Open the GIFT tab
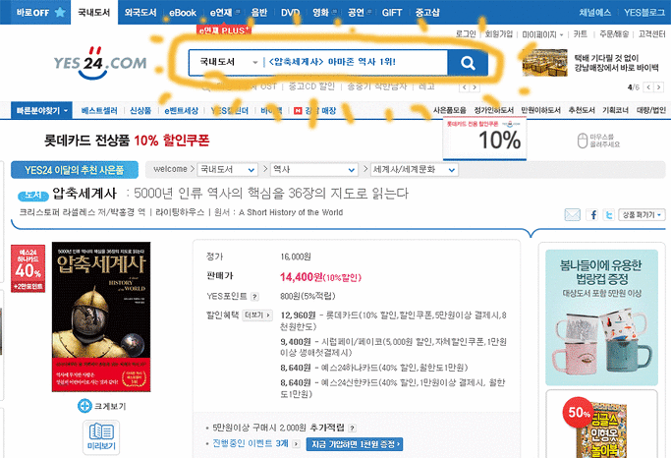The width and height of the screenshot is (671, 458). pos(392,13)
